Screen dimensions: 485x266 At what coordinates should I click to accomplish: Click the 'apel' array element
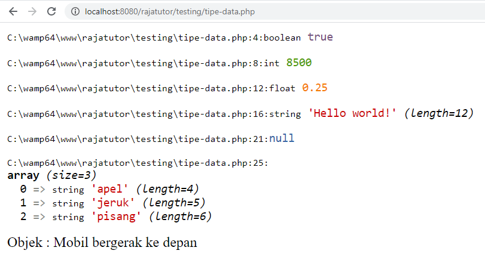click(110, 189)
